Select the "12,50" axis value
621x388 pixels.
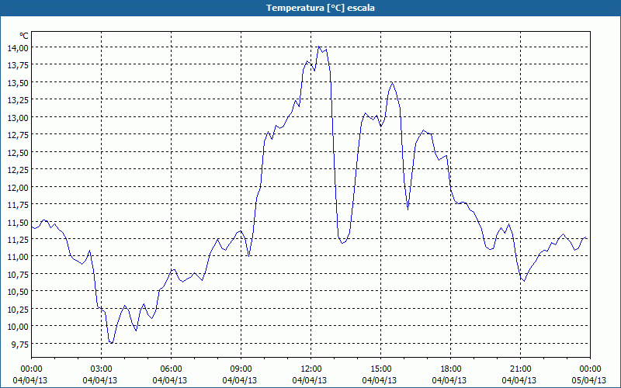click(x=18, y=152)
